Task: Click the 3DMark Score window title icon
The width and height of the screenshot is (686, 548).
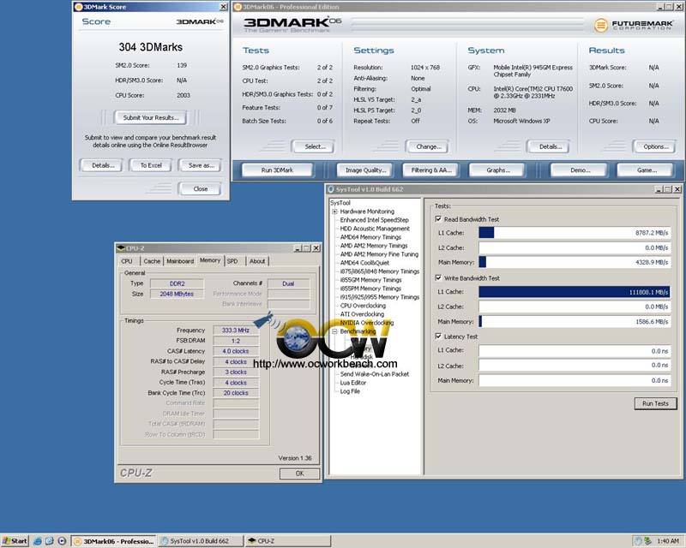Action: click(78, 7)
